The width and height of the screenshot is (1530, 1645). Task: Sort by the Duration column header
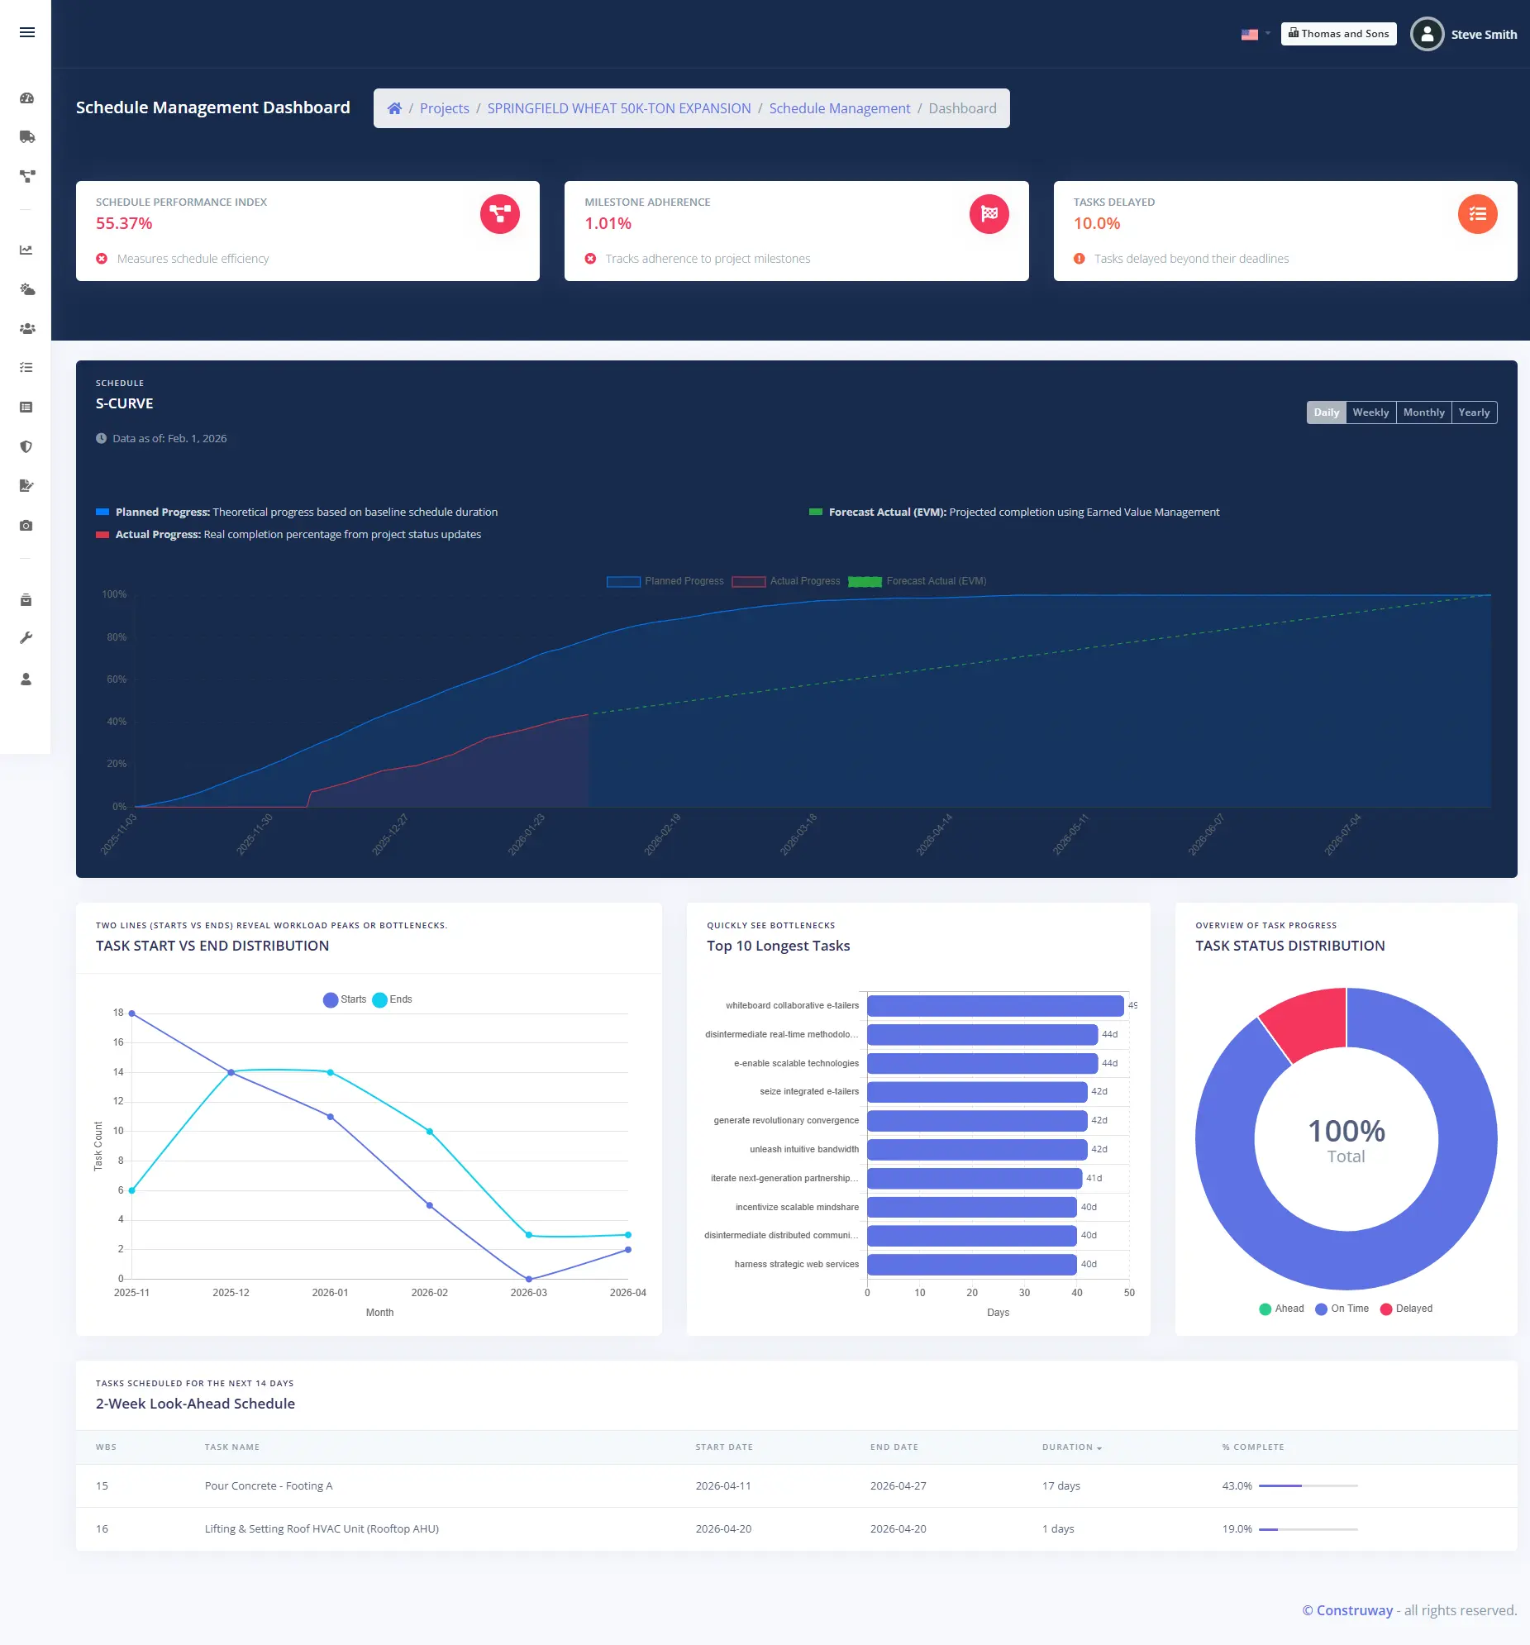1070,1447
